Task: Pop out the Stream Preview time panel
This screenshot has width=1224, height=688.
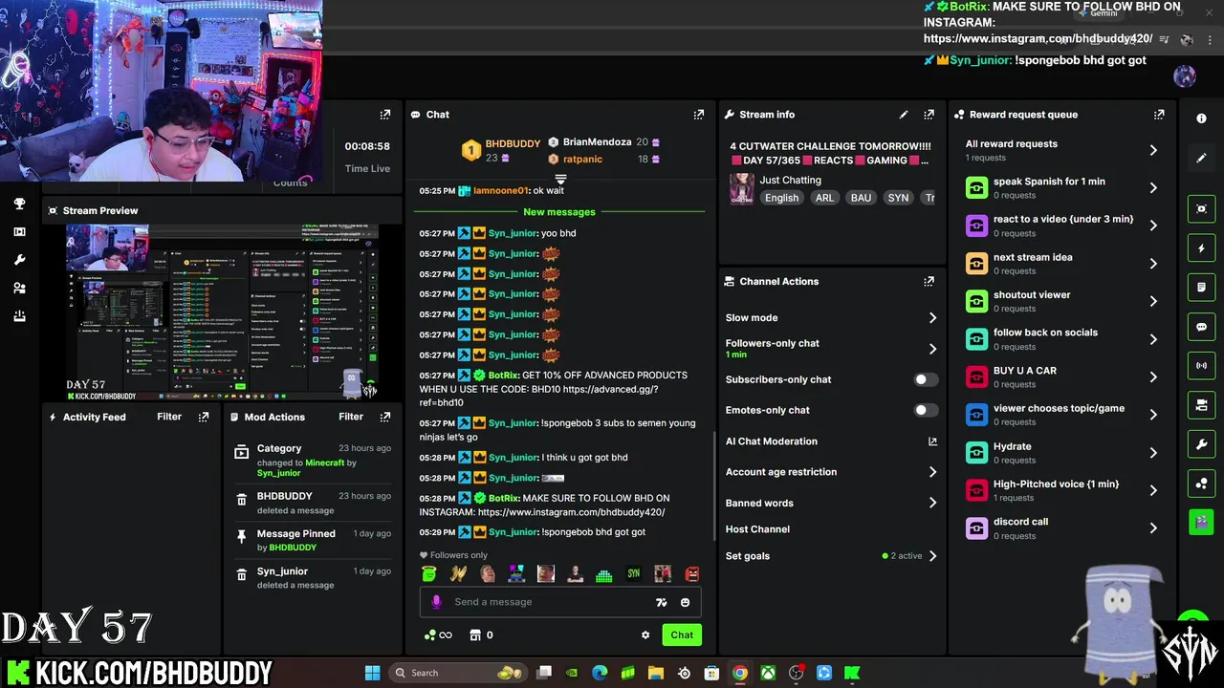Action: tap(385, 115)
